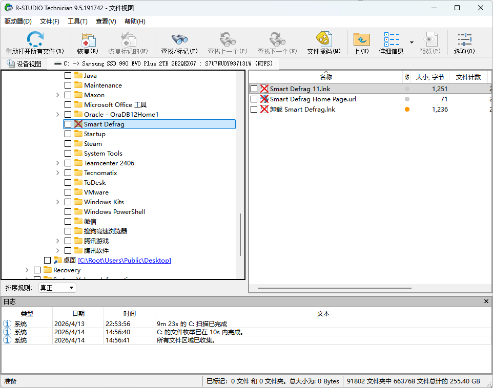Select the Smart Defrag Home Page.url file
This screenshot has height=388, width=493.
click(313, 99)
